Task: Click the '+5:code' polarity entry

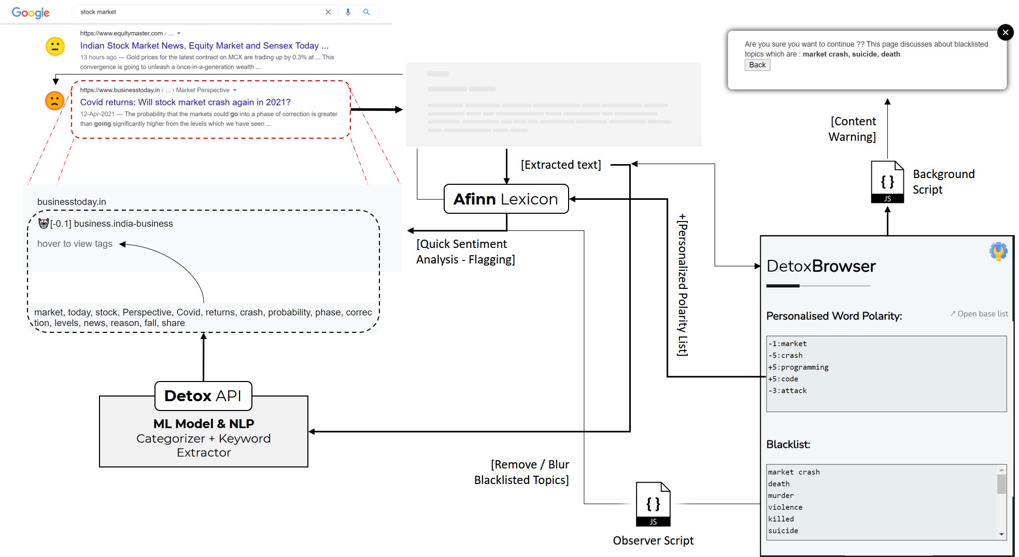Action: pyautogui.click(x=783, y=379)
